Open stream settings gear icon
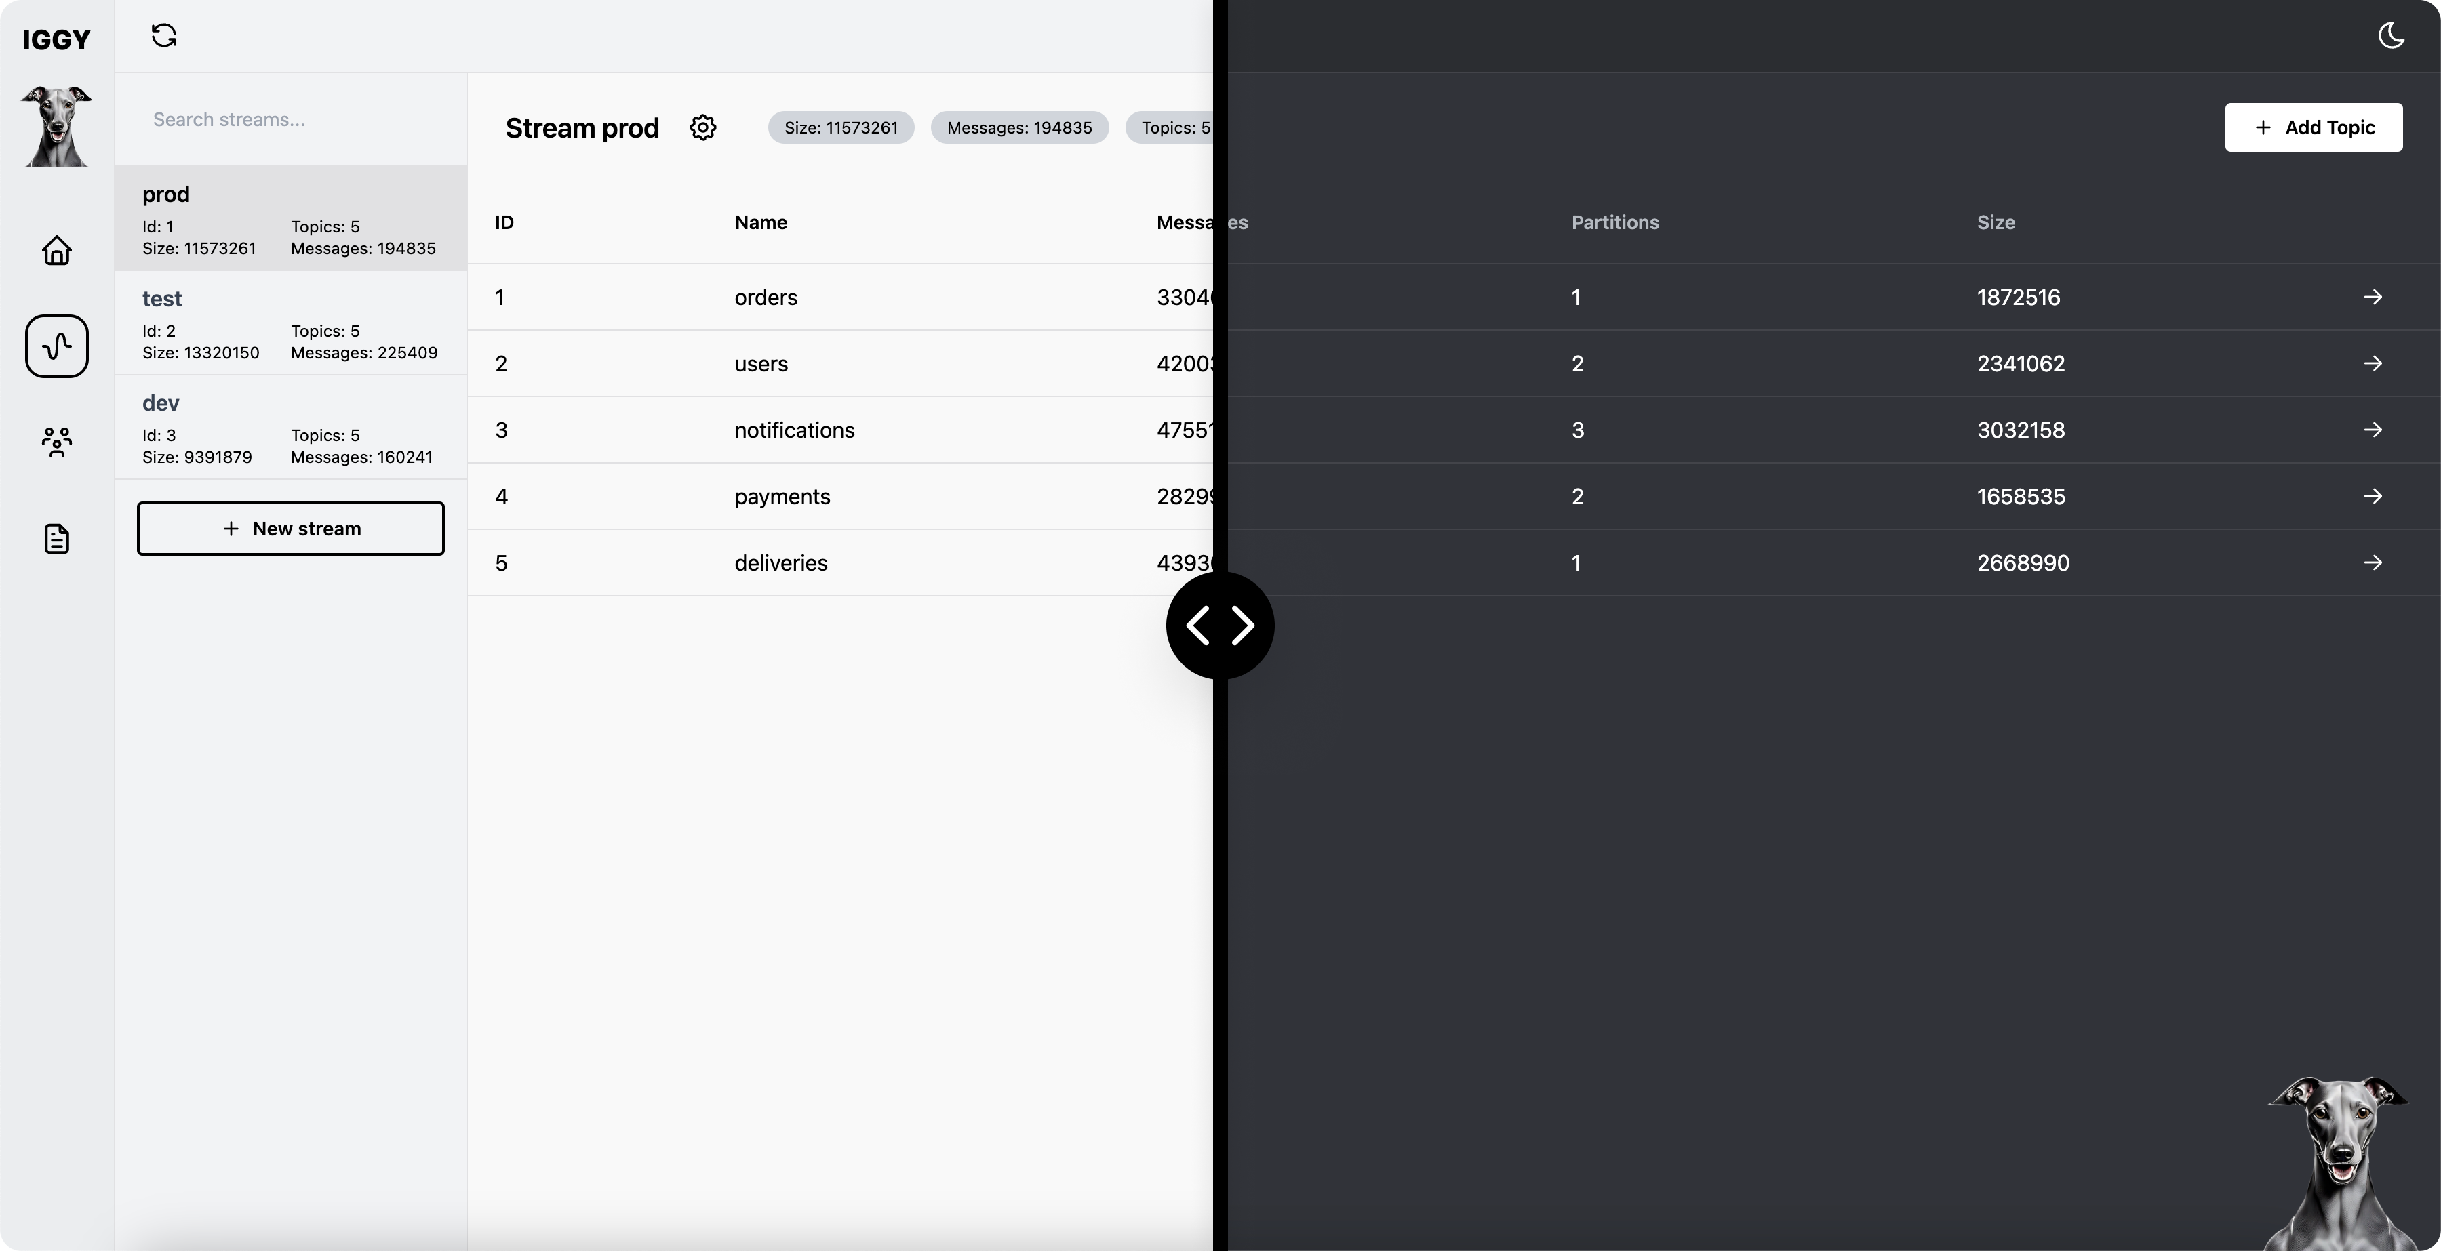This screenshot has width=2441, height=1251. click(x=704, y=126)
